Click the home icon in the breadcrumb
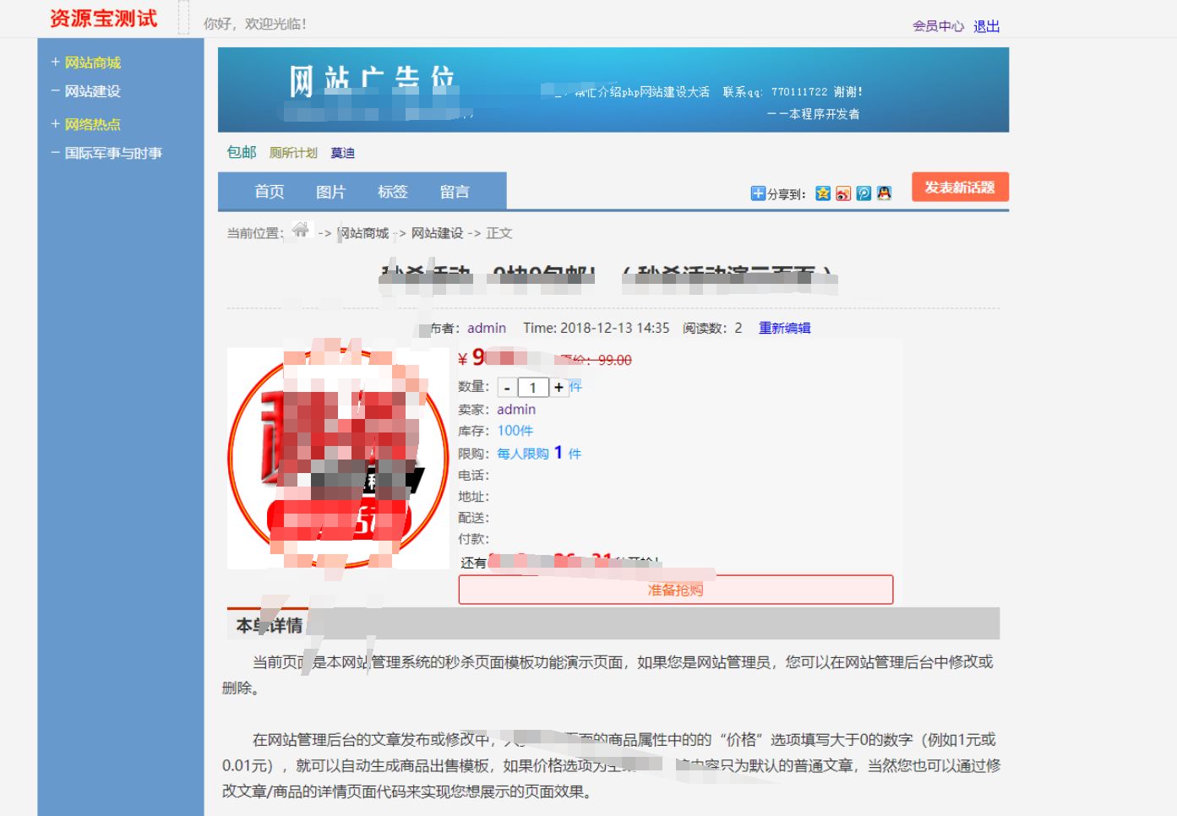 302,231
